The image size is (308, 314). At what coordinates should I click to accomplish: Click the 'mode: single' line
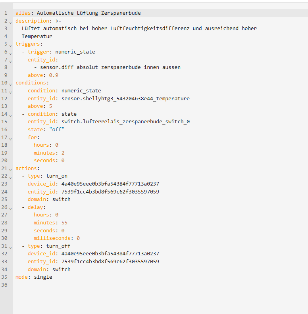tap(34, 277)
